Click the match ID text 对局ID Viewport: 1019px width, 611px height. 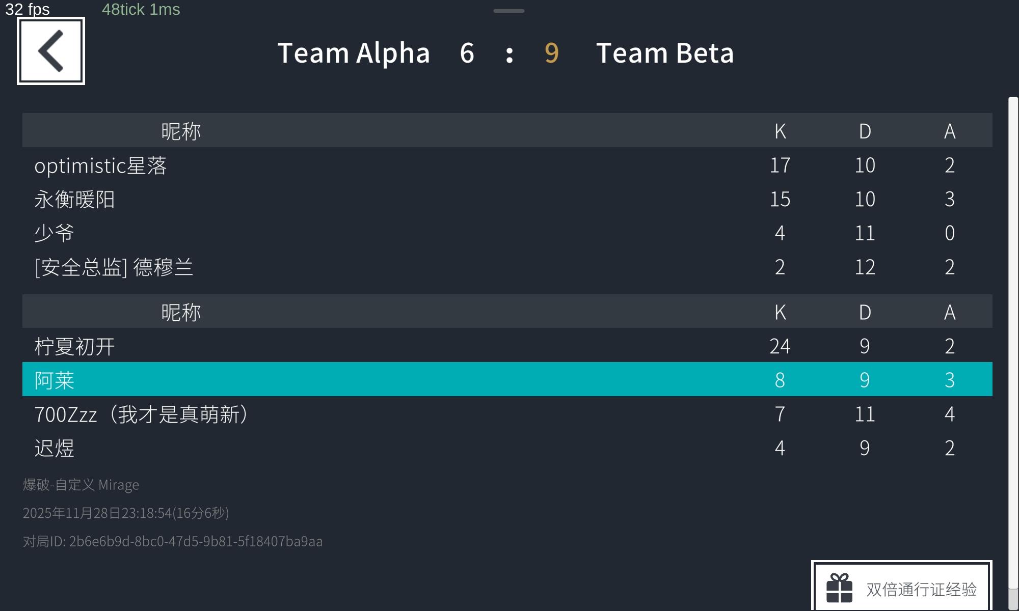[172, 541]
